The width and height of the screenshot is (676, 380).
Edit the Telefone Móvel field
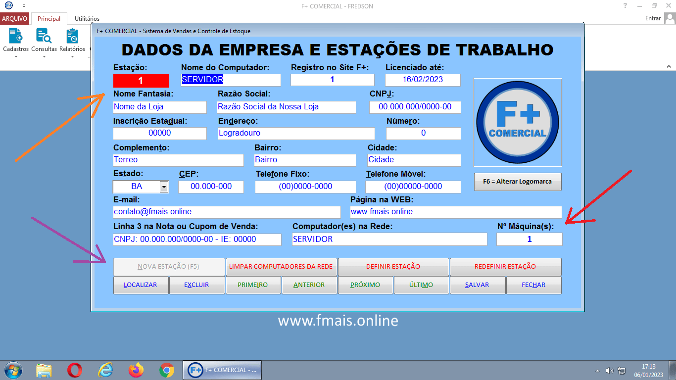[x=413, y=187]
